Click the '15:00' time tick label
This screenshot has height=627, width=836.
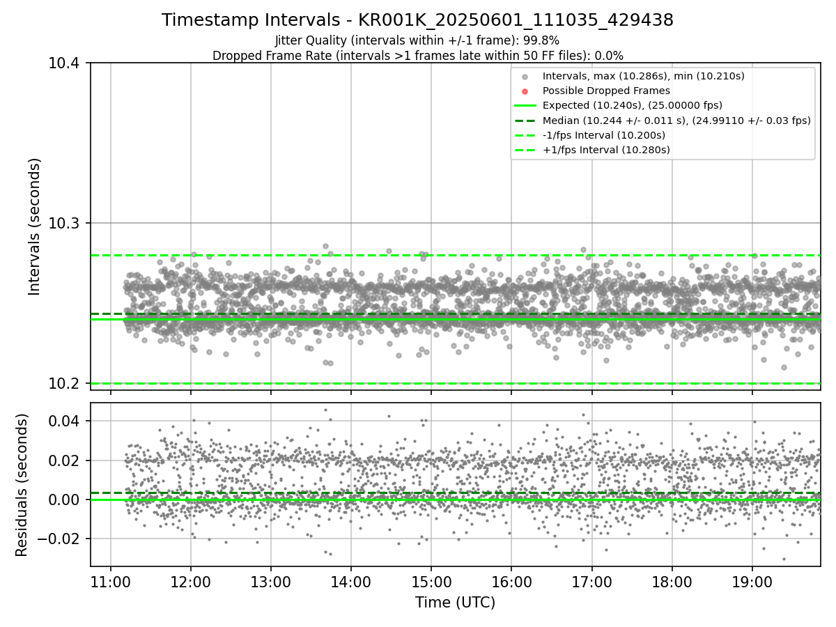pos(431,582)
